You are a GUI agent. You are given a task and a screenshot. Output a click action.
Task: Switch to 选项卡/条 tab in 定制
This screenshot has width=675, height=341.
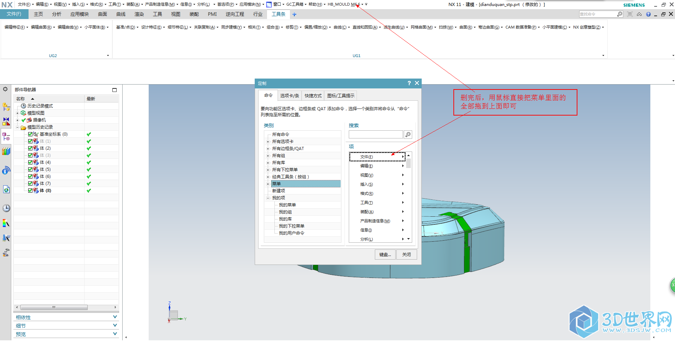point(290,96)
